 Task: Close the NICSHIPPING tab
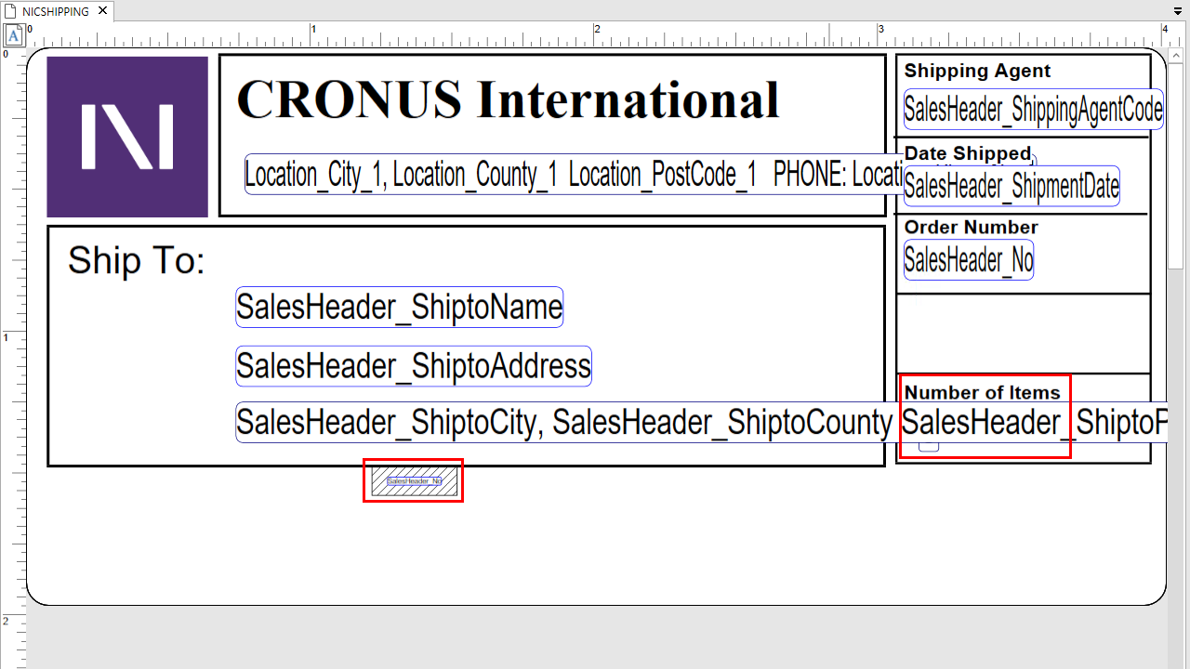[101, 11]
